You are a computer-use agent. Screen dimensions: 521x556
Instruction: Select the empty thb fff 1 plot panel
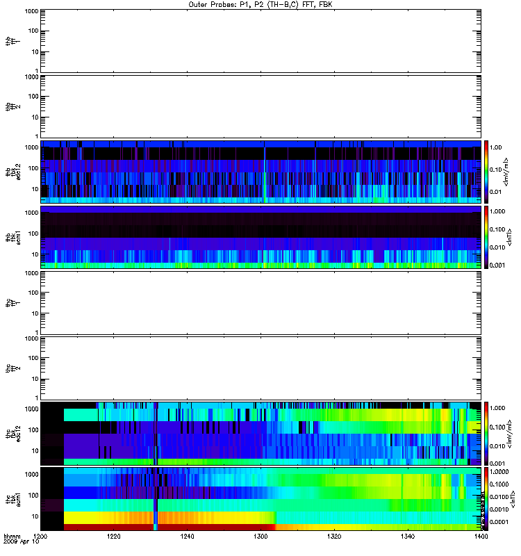tap(260, 41)
